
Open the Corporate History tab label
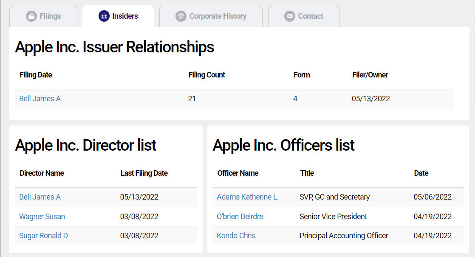coord(218,16)
